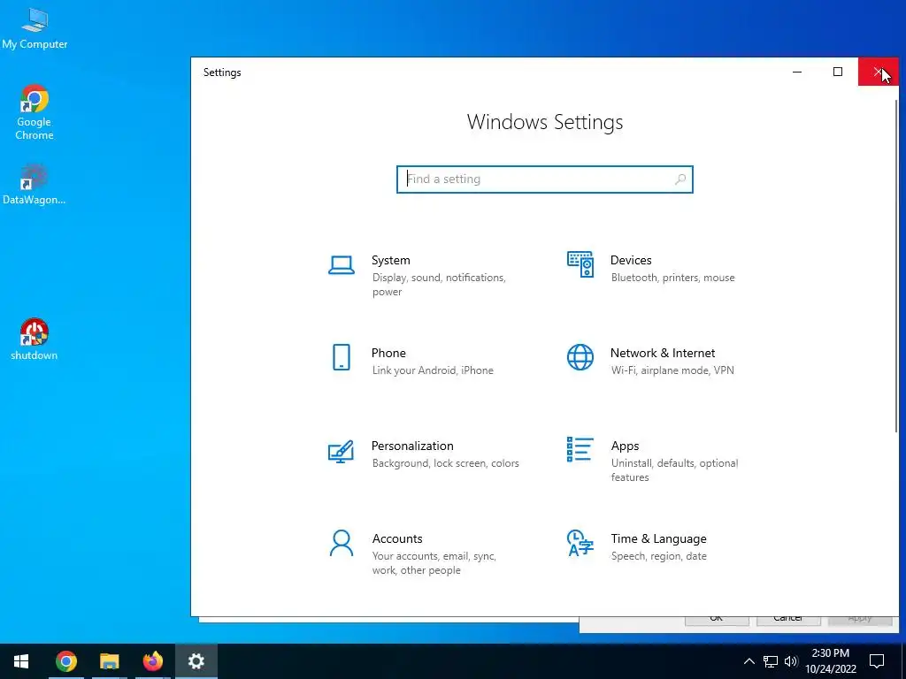Open the notification Action Center

877,661
